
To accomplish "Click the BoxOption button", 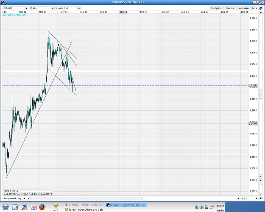I will point(216,8).
